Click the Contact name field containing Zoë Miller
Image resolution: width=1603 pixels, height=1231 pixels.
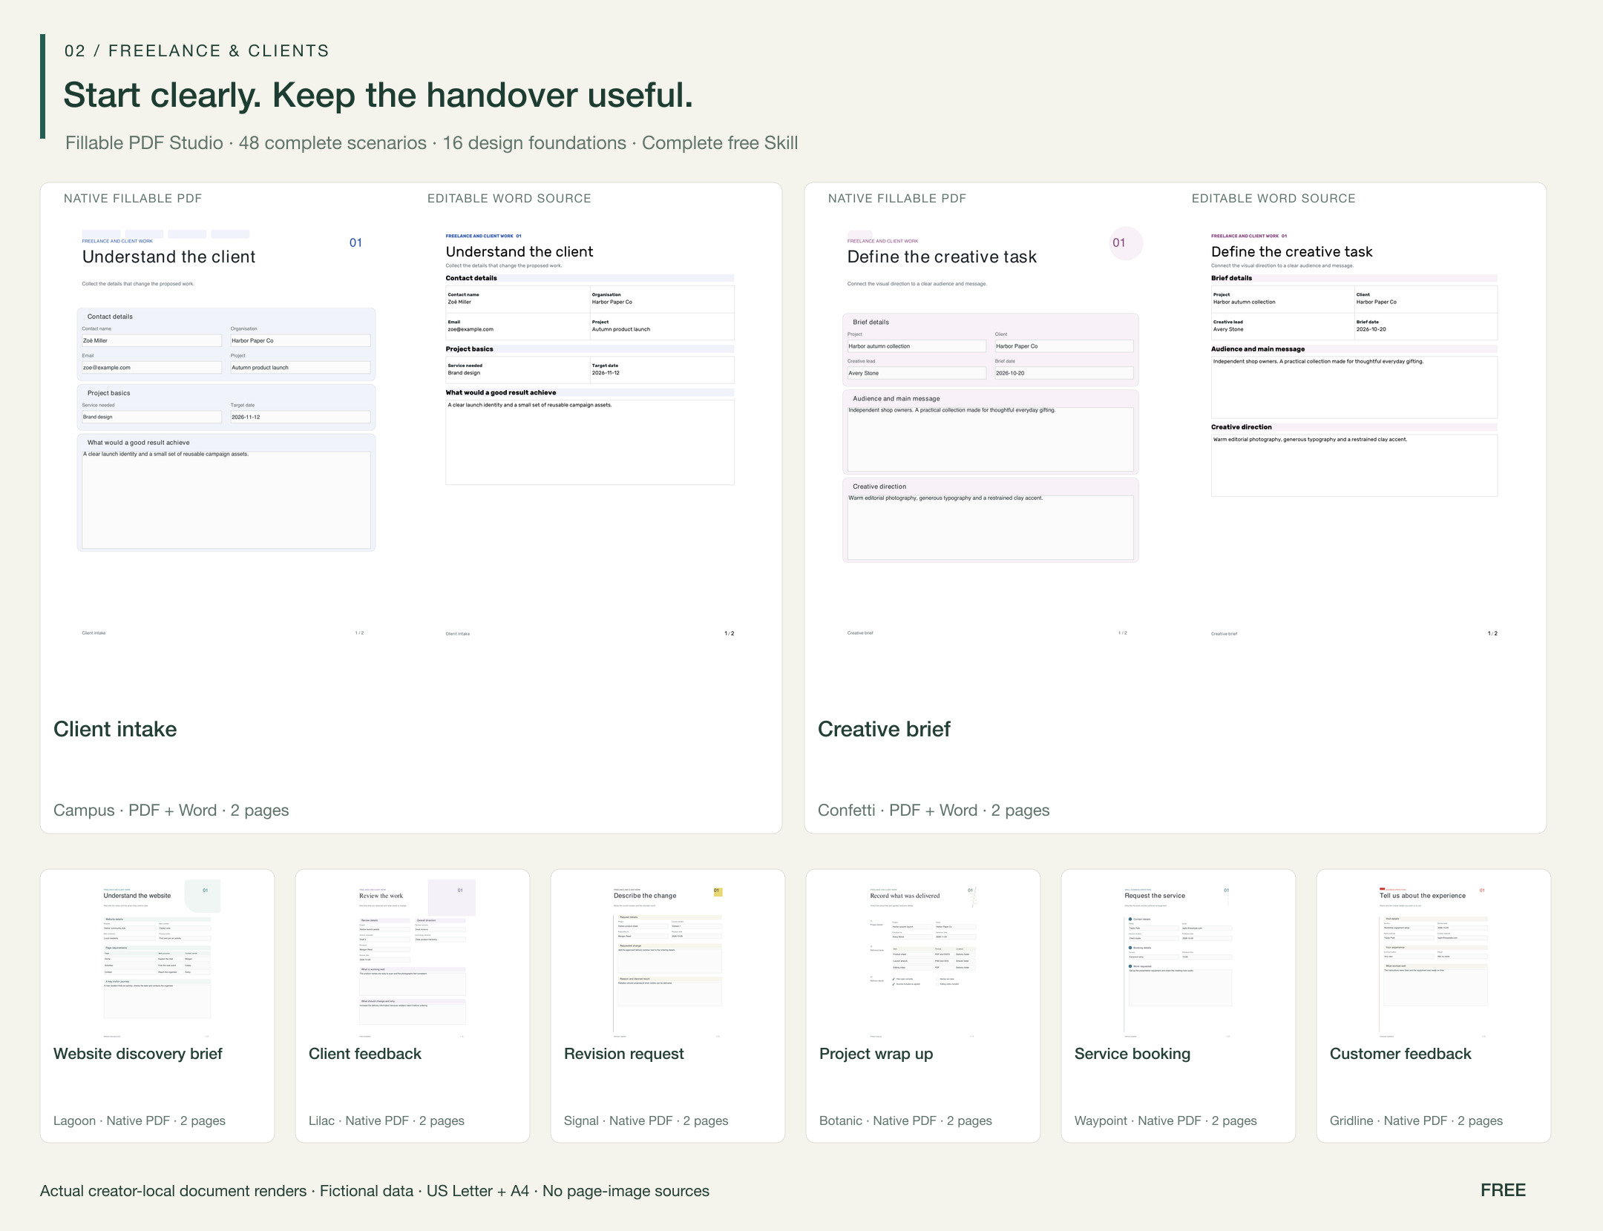coord(151,340)
